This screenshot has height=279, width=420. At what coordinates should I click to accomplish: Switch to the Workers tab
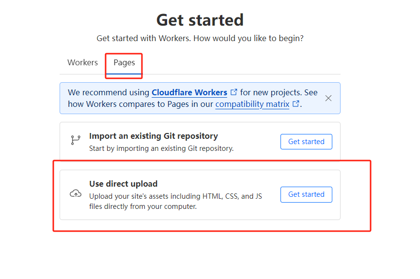pos(82,62)
